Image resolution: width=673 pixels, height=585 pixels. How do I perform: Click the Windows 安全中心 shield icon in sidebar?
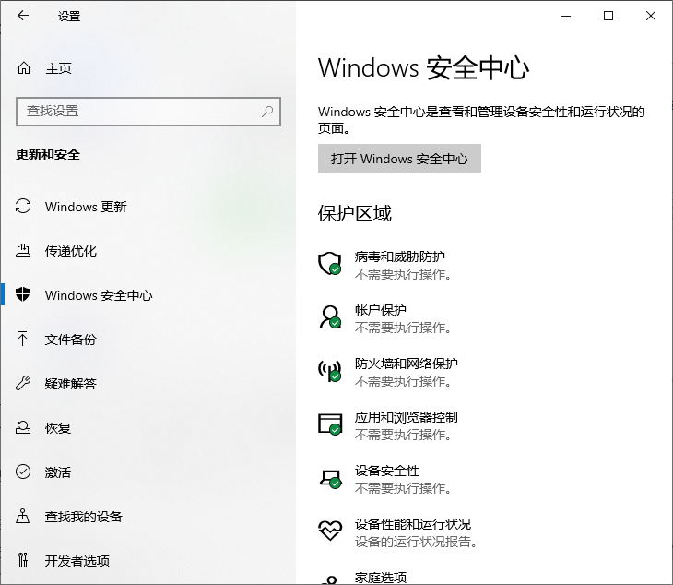pos(23,294)
